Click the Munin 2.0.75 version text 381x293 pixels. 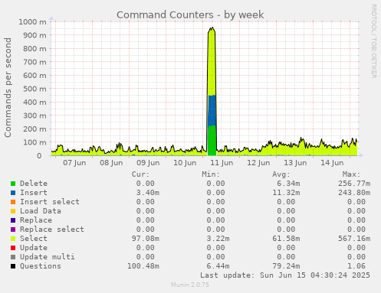click(190, 285)
